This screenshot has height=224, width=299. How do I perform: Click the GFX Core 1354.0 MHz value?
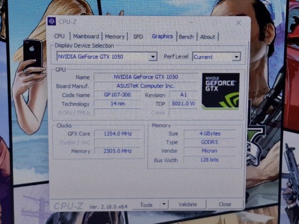[x=118, y=134]
